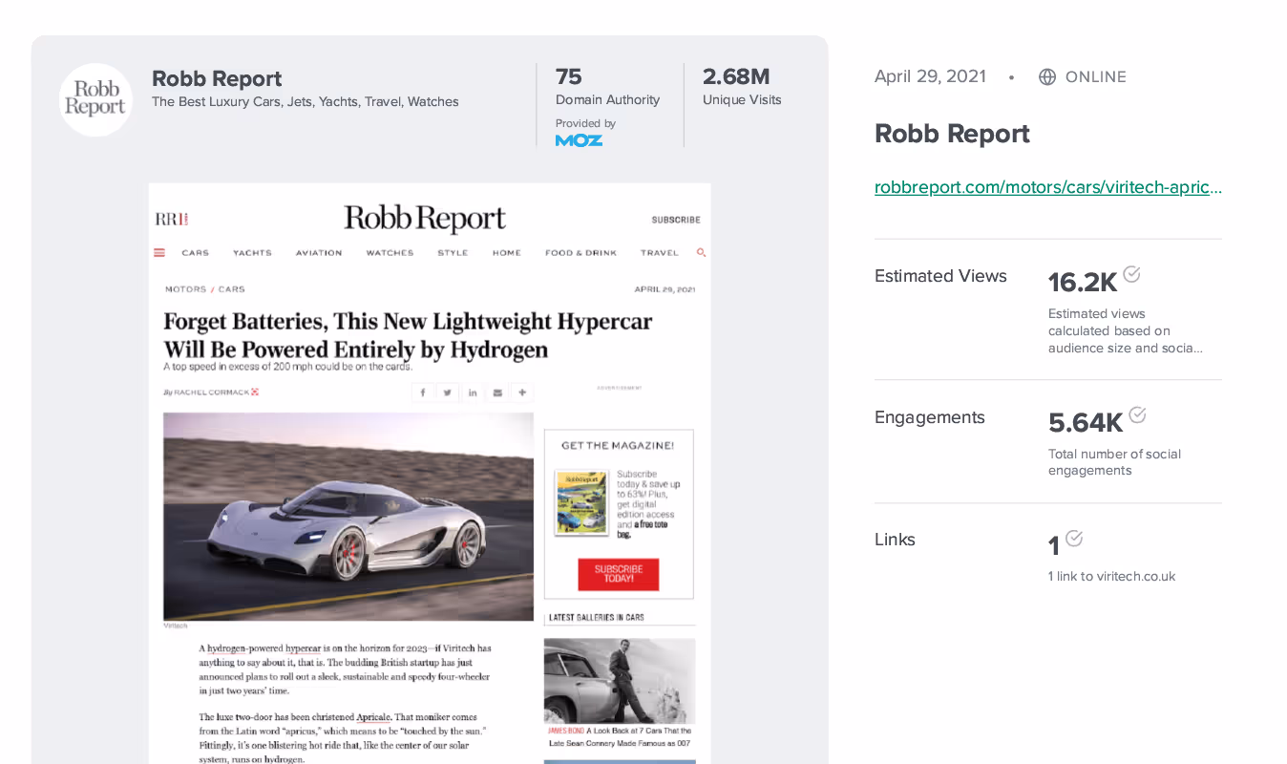Click the Twitter share icon in article

(448, 393)
